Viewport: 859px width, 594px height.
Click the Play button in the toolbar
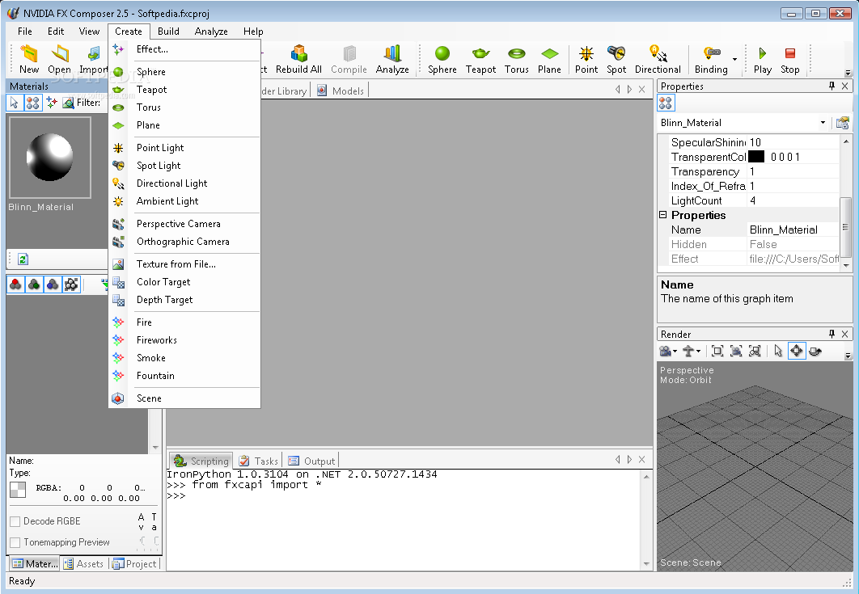762,59
